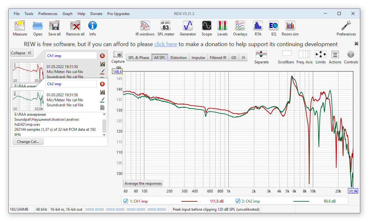Dismiss the donation banner with X
The image size is (369, 222).
(356, 44)
